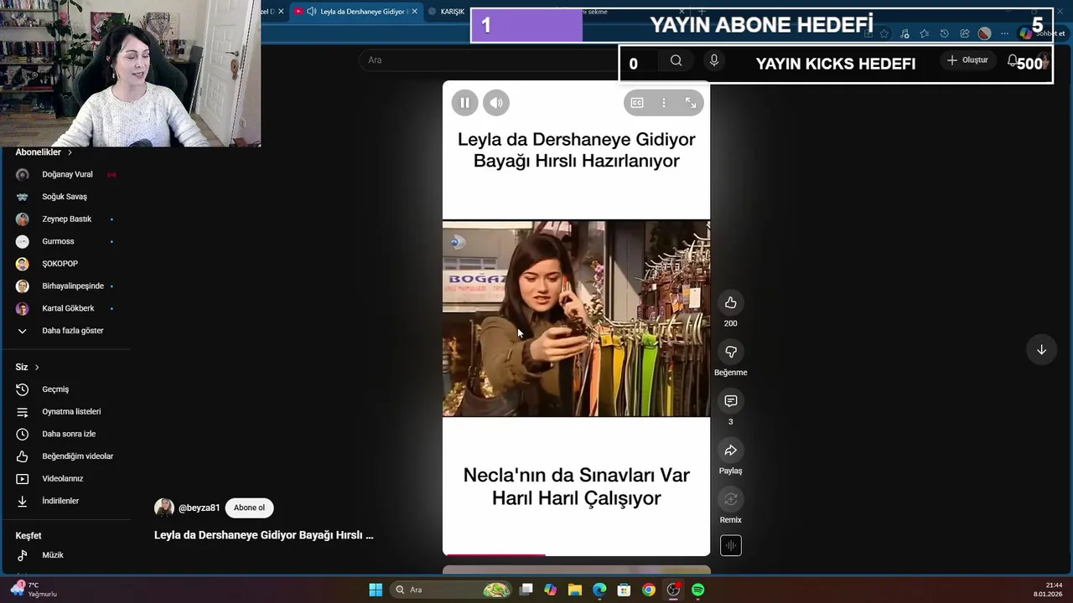This screenshot has height=603, width=1073.
Task: Open Geçmiş watch history
Action: click(x=55, y=389)
